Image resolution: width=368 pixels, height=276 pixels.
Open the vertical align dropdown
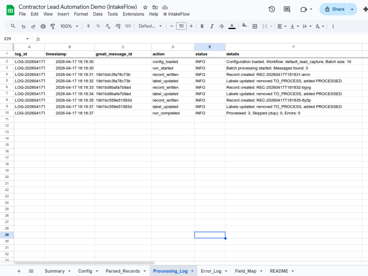pos(294,26)
